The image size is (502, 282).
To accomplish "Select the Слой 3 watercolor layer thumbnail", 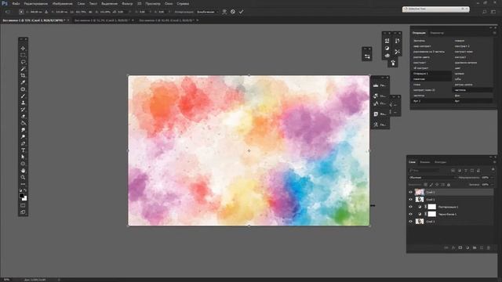I will pyautogui.click(x=420, y=192).
